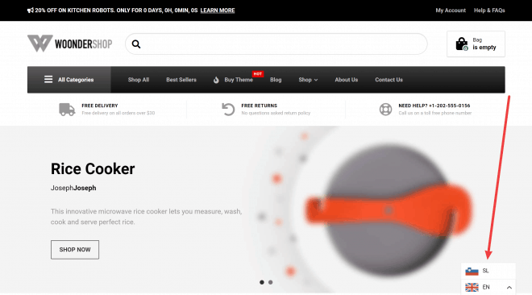Click the free delivery truck icon

(67, 109)
